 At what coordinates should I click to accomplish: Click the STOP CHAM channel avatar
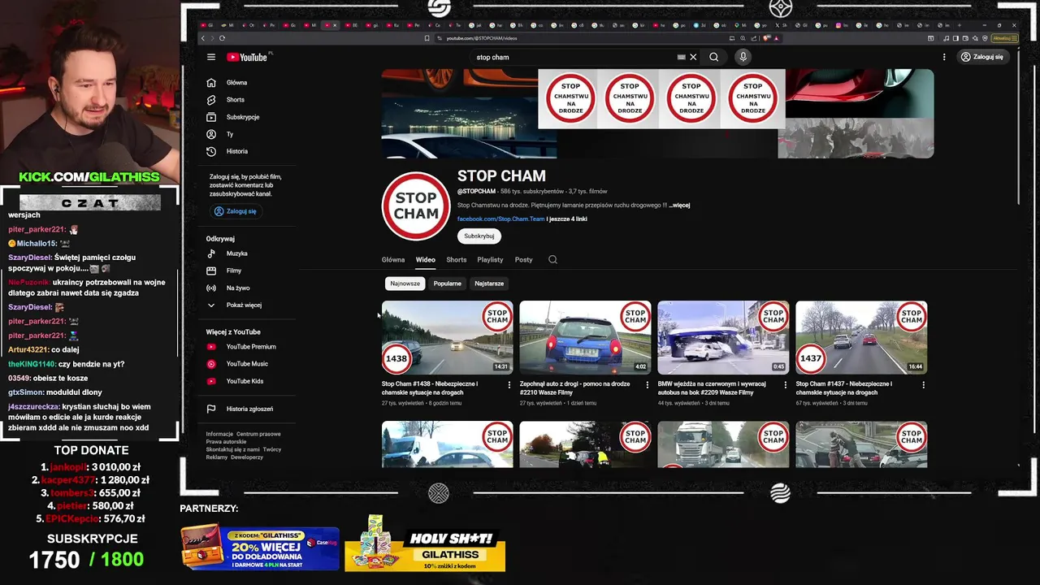(x=416, y=206)
